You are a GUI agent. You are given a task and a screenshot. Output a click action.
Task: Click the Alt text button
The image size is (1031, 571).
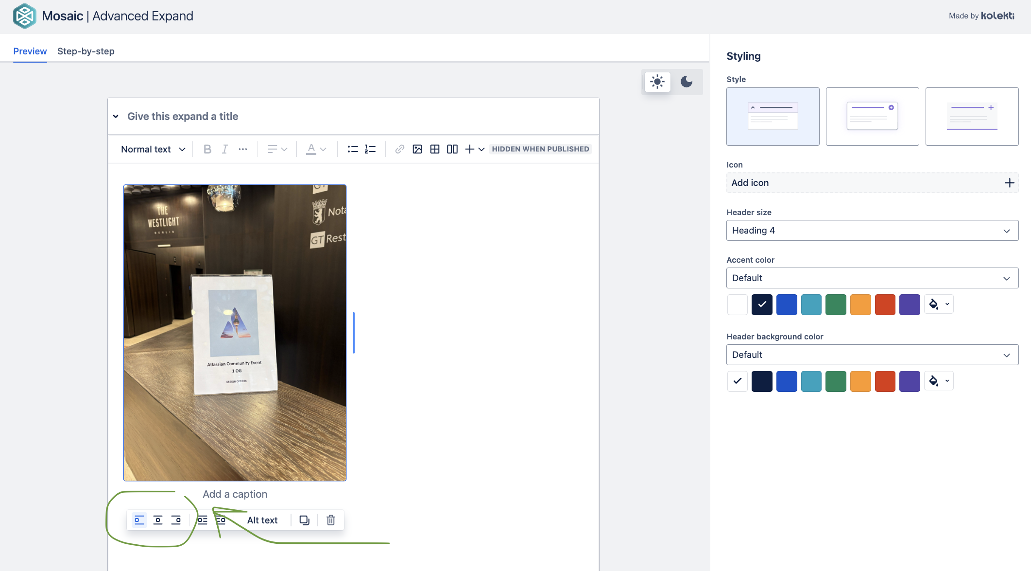[262, 520]
